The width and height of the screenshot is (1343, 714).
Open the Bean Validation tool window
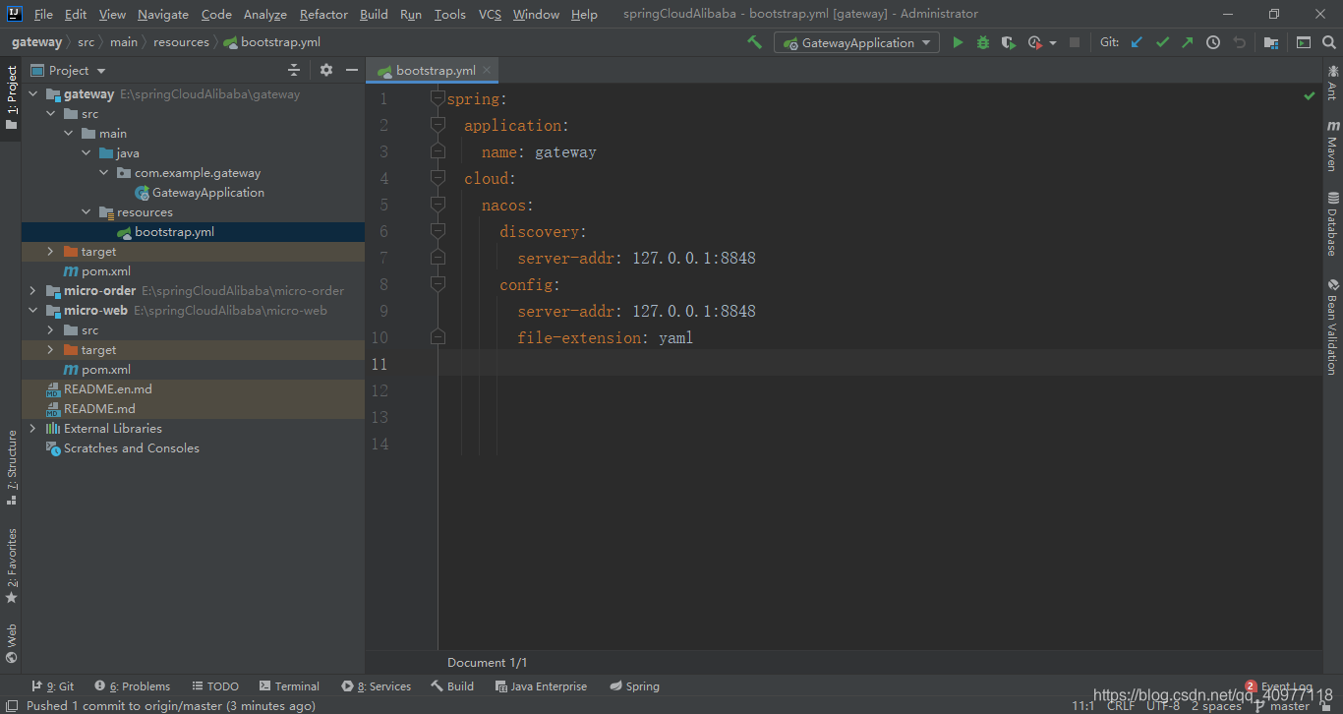[x=1333, y=327]
